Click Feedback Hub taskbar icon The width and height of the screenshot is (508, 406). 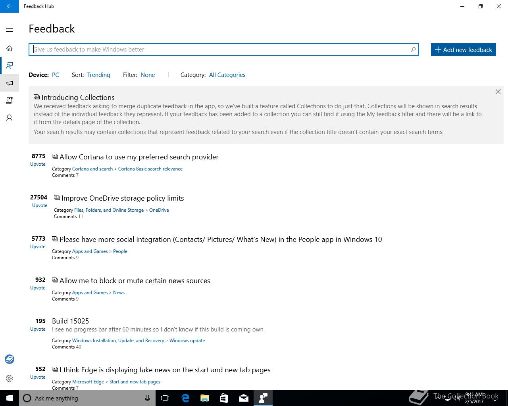(263, 398)
